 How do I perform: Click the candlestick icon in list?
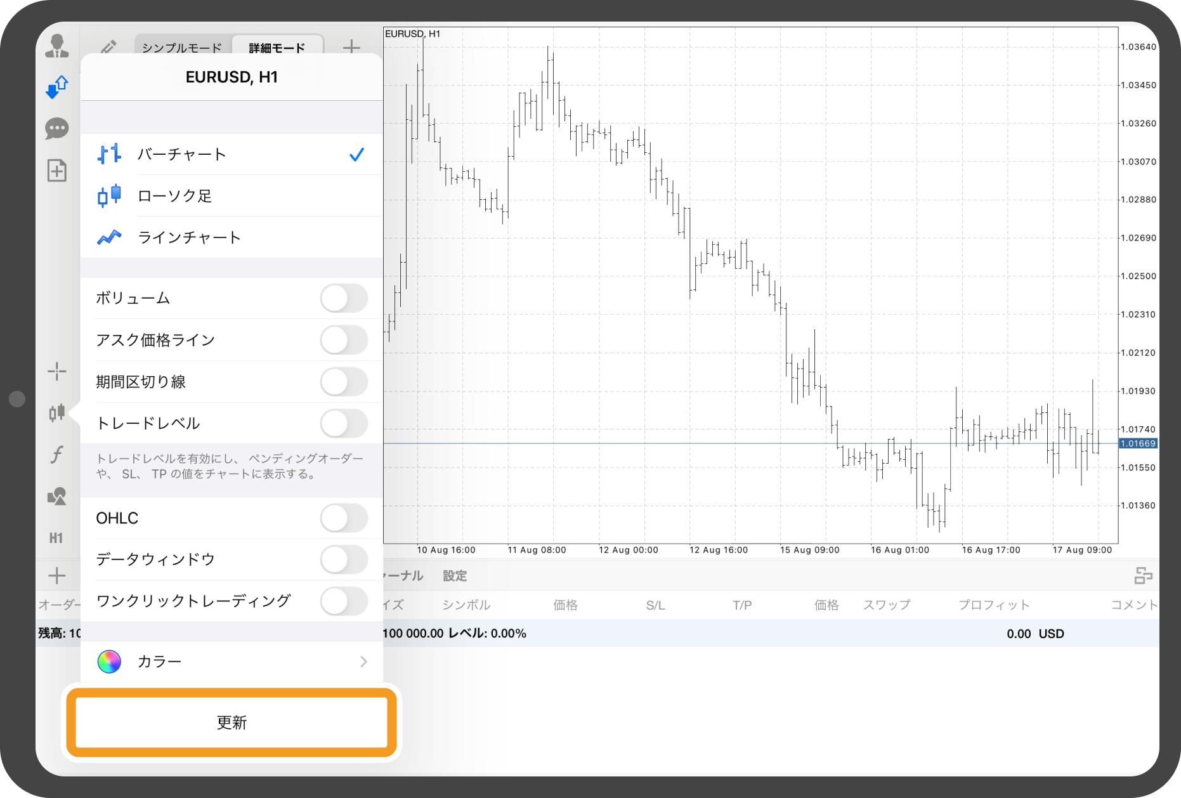pos(109,195)
